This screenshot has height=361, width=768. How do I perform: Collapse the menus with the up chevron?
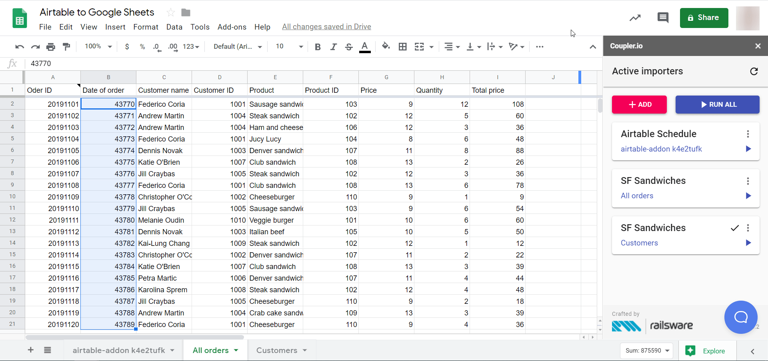coord(593,47)
